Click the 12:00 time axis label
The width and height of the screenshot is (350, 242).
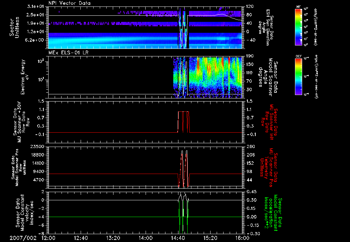click(48, 237)
